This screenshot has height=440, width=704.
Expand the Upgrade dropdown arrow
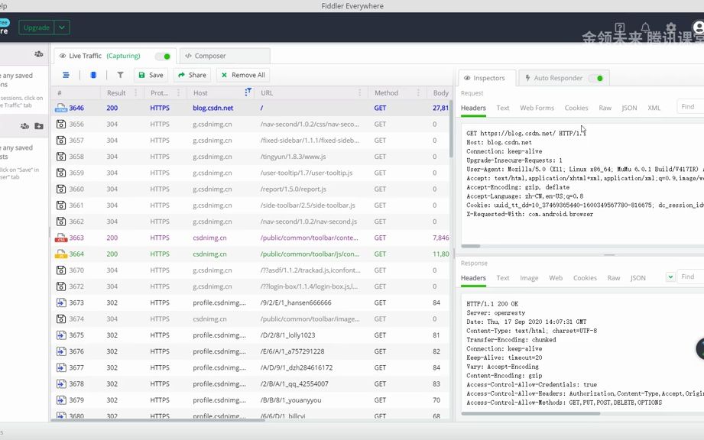62,27
